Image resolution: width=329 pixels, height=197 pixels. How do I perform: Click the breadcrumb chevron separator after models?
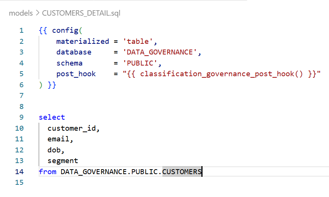[37, 13]
